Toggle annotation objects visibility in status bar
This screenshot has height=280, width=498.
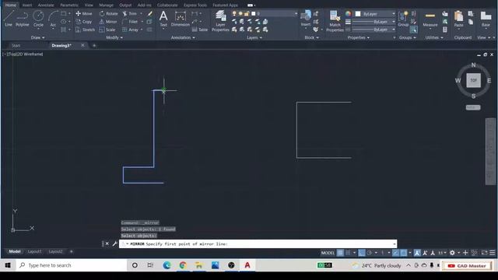417,253
